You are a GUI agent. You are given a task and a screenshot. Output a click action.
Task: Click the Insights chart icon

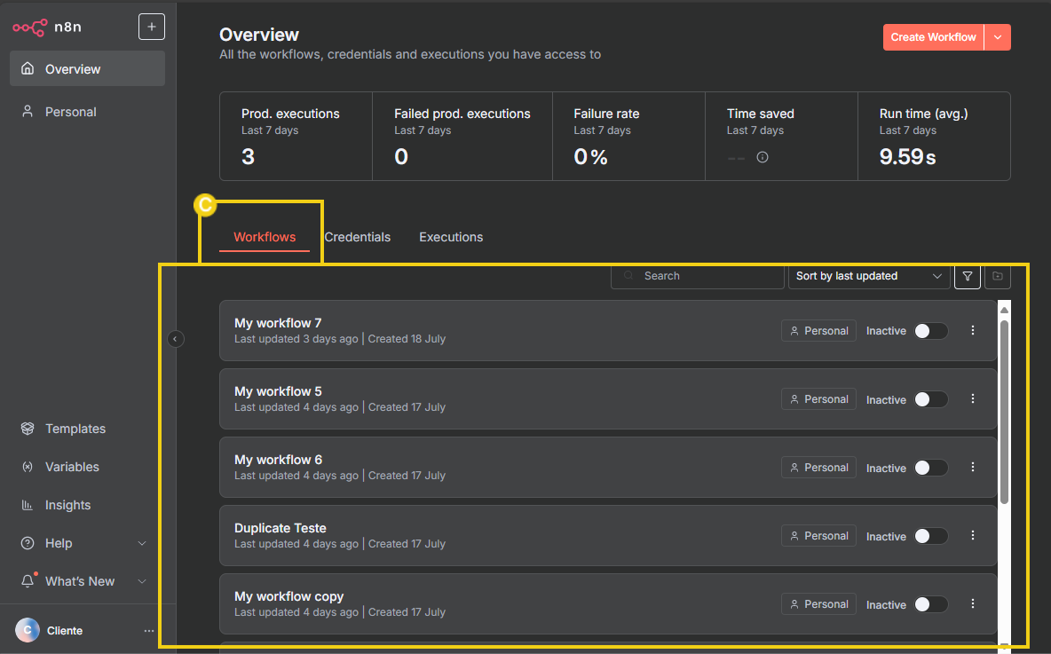[28, 505]
